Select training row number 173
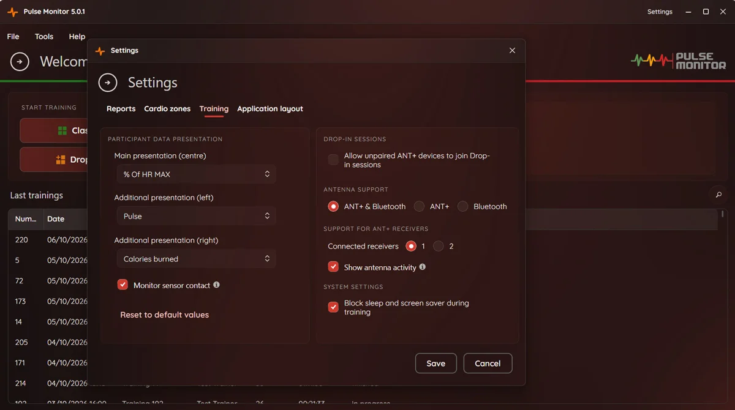This screenshot has width=735, height=410. point(47,301)
